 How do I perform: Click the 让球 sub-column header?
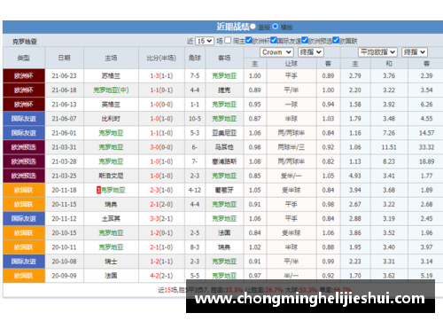pyautogui.click(x=291, y=64)
